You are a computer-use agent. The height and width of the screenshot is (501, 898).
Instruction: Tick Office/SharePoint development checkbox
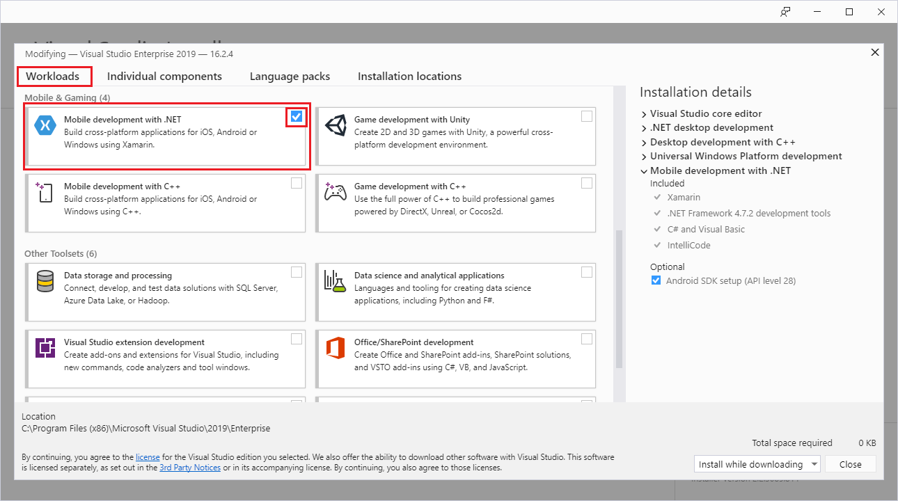587,339
